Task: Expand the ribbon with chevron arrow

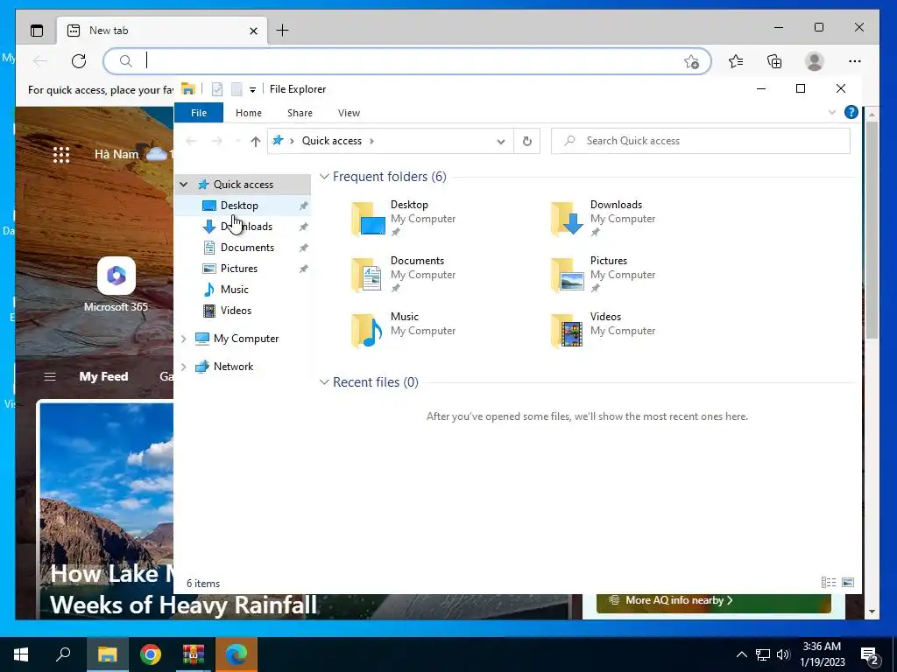Action: tap(832, 113)
